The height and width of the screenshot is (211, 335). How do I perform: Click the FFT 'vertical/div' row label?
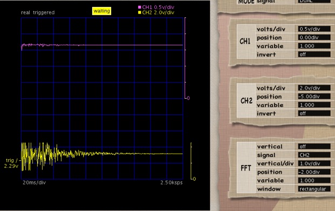pyautogui.click(x=276, y=164)
